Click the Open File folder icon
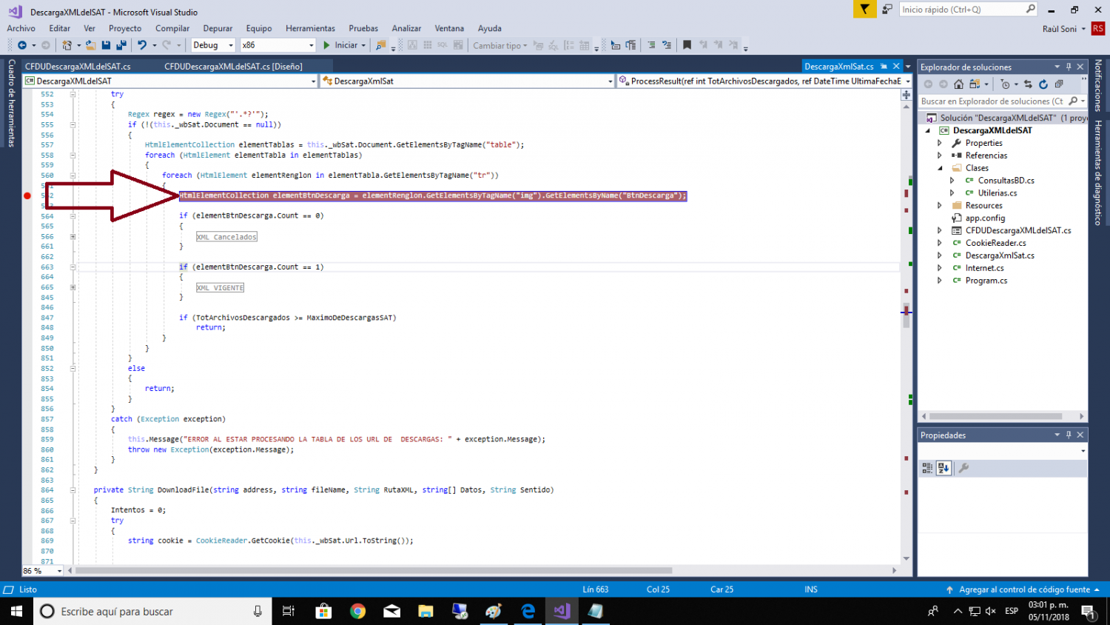 90,45
